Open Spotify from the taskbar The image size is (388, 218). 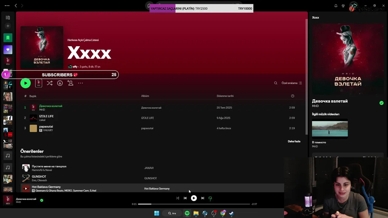tap(187, 213)
